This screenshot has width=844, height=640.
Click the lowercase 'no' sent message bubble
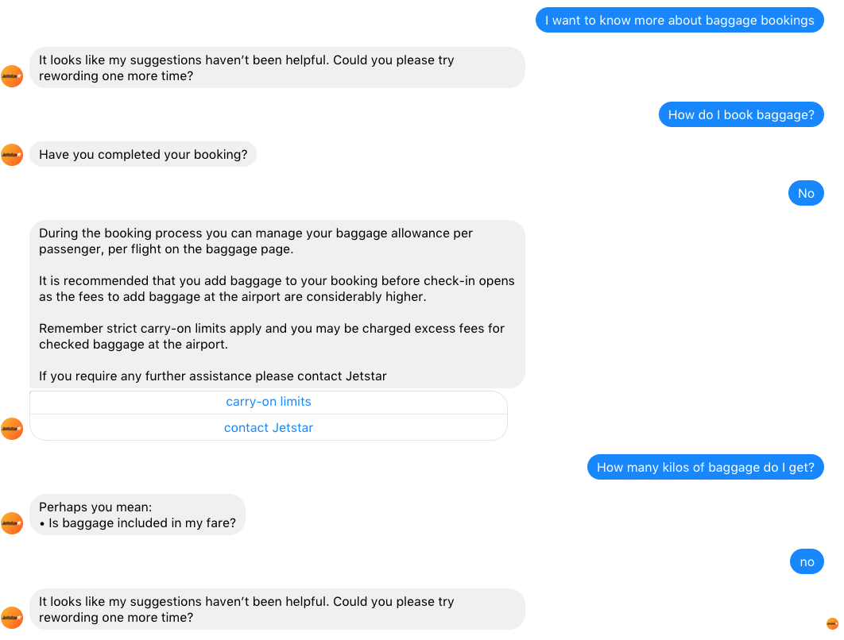(x=807, y=561)
